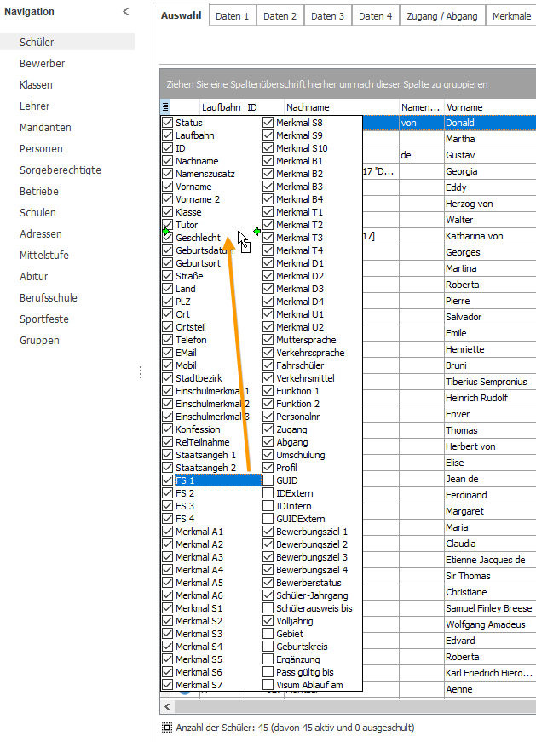Open the Zugang / Abgang tab

[x=442, y=16]
